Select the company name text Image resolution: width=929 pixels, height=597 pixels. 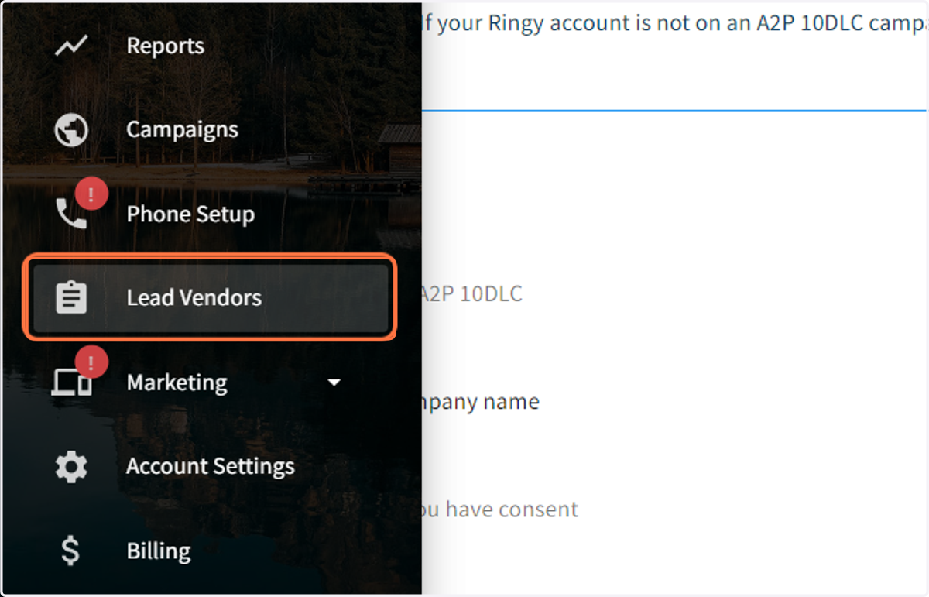pyautogui.click(x=479, y=402)
